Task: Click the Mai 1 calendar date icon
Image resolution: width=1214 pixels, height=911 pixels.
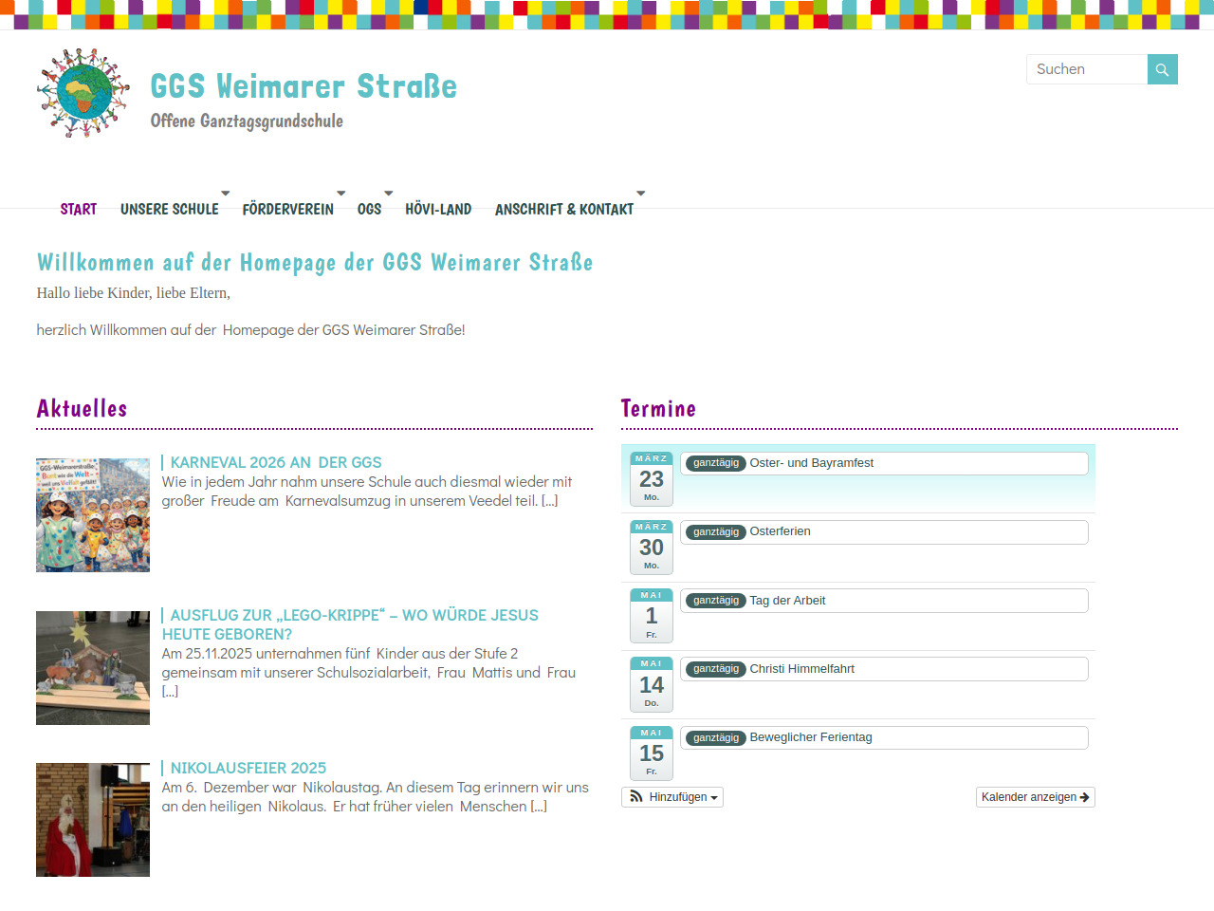Action: [x=651, y=616]
